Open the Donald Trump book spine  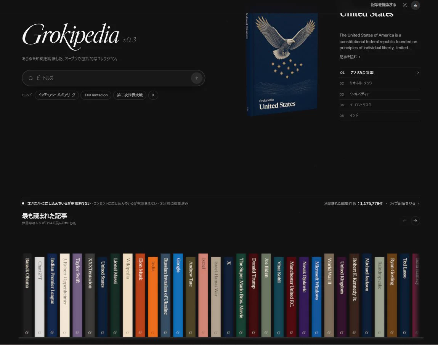click(253, 295)
